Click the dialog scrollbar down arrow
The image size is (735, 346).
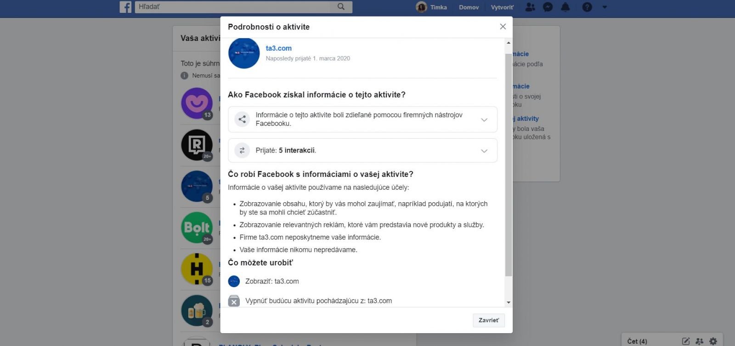pos(509,303)
